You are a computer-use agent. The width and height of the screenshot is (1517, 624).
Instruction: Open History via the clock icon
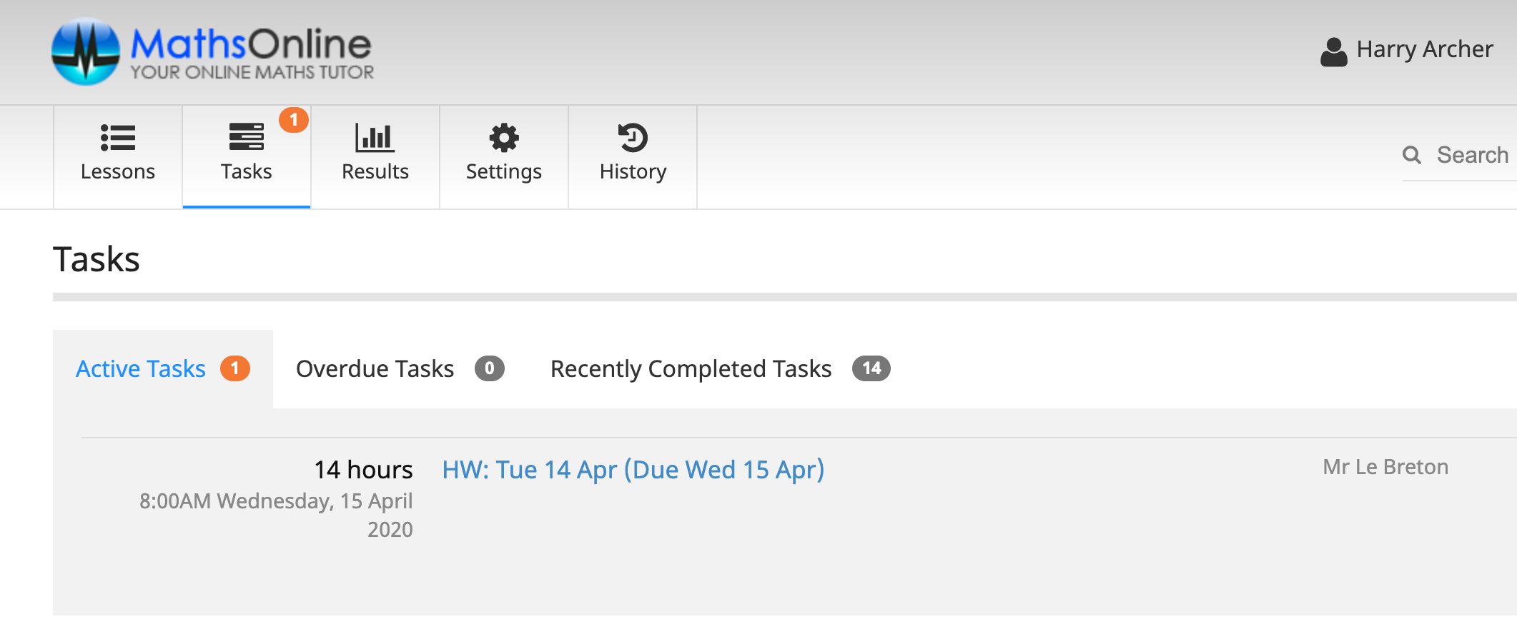tap(633, 138)
